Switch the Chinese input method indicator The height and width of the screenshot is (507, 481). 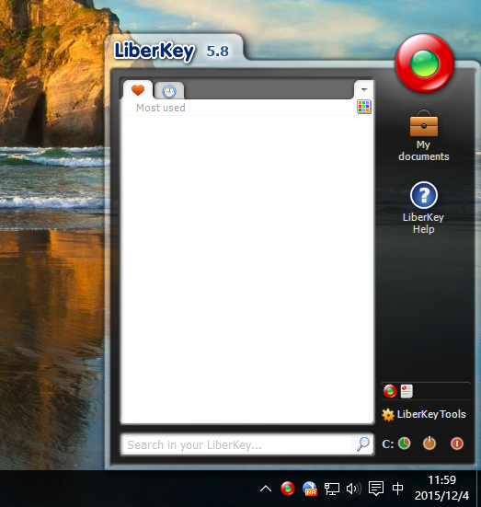pyautogui.click(x=398, y=489)
